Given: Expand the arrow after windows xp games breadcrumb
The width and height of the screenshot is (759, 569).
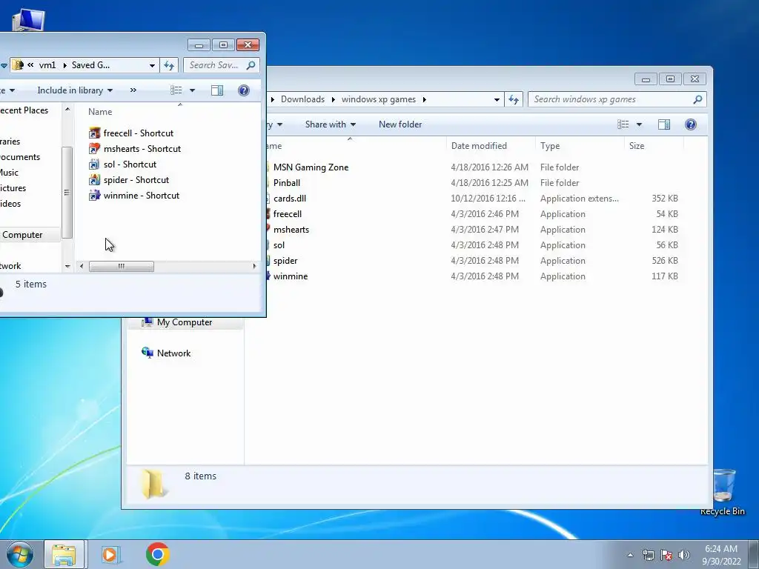Looking at the screenshot, I should click(x=425, y=99).
